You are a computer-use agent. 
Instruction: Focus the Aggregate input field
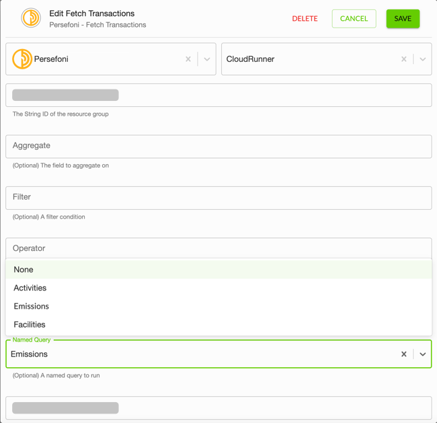pos(218,147)
